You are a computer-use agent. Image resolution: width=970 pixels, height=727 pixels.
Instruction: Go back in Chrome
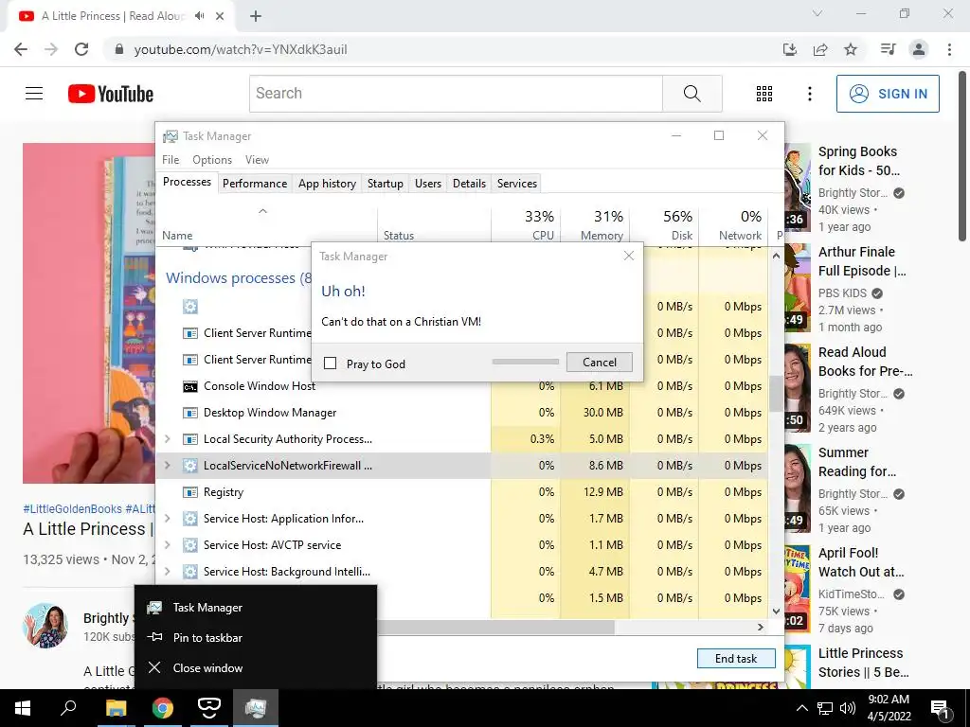point(21,49)
